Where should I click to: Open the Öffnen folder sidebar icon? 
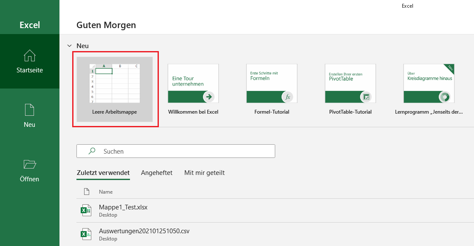coord(30,164)
